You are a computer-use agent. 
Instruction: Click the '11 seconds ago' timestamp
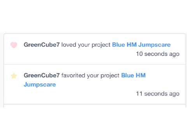pos(158,94)
